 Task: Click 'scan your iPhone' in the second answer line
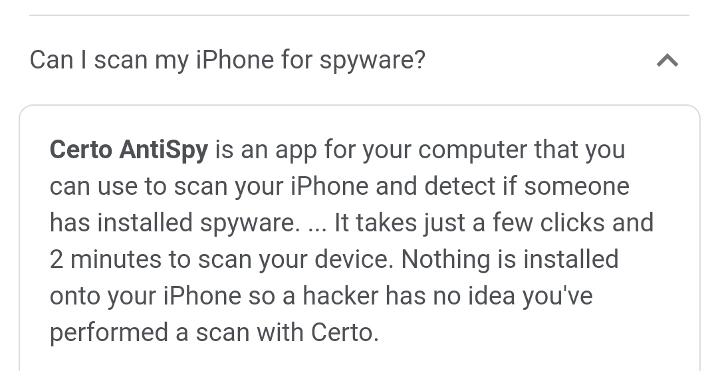coord(271,186)
